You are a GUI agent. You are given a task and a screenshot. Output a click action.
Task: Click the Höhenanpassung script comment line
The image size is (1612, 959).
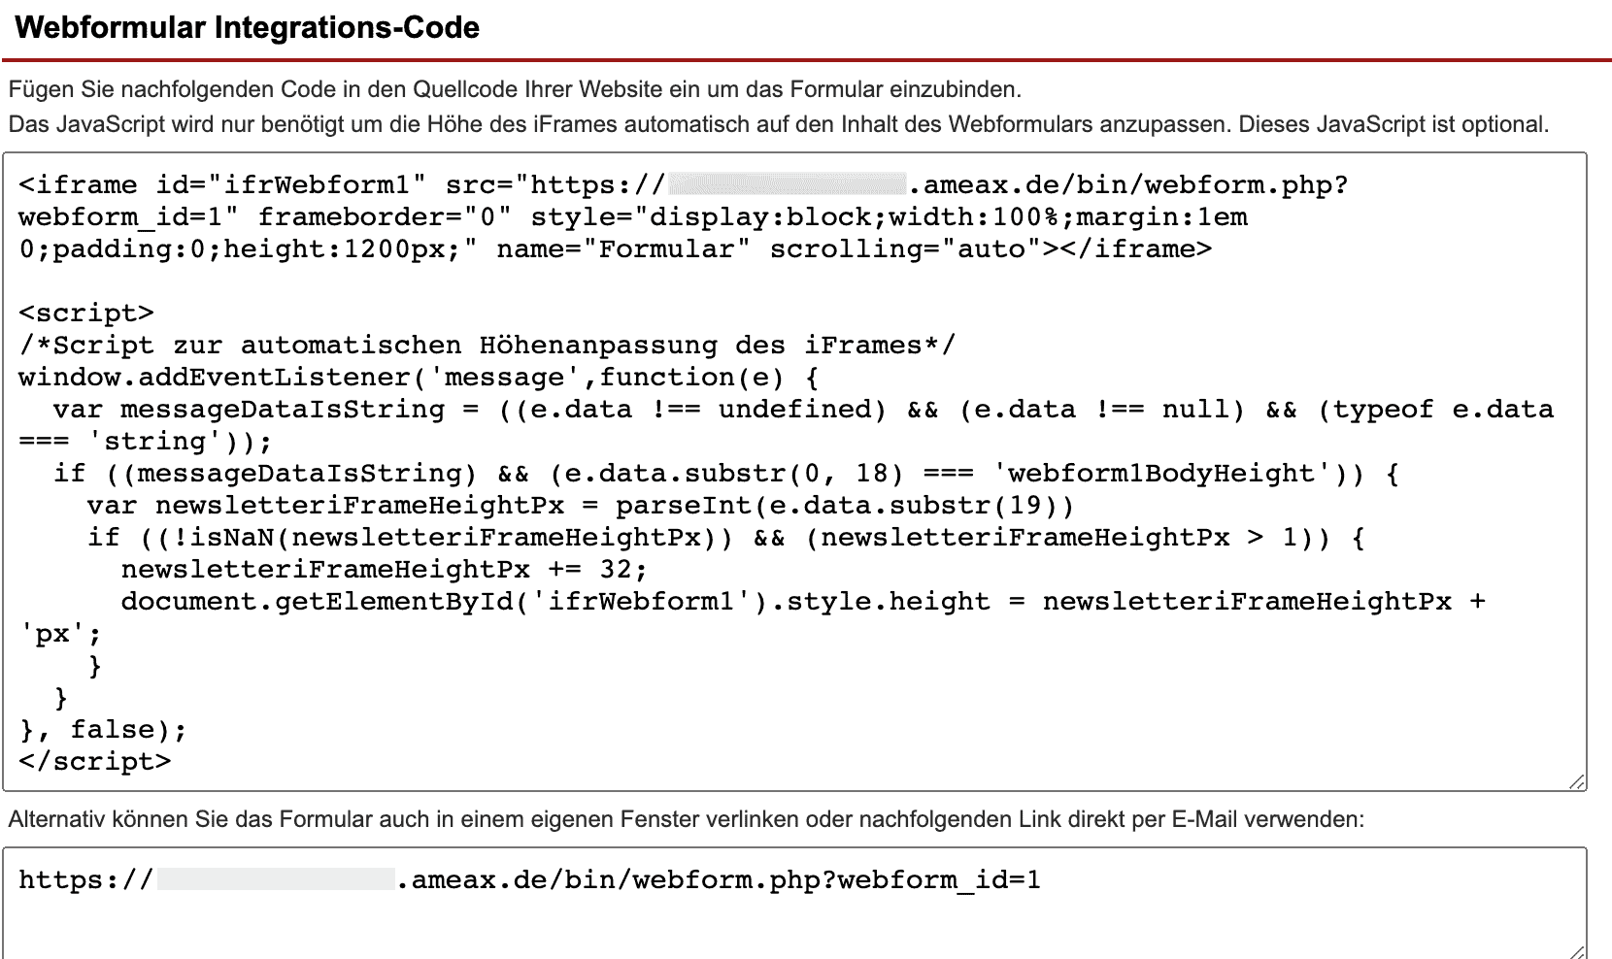pyautogui.click(x=486, y=346)
